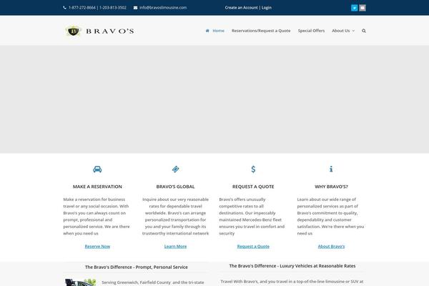Click the WHY BRAVO'S? heading
The height and width of the screenshot is (286, 429).
click(x=331, y=187)
